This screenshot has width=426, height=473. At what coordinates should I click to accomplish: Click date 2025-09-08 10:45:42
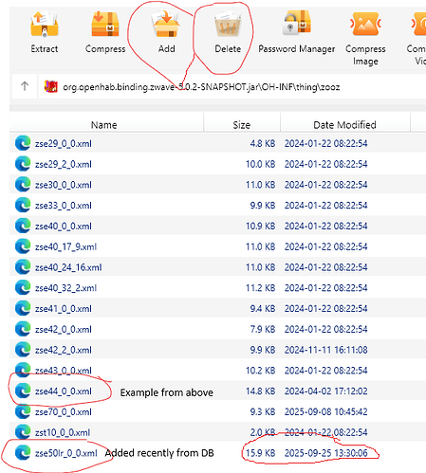point(325,411)
